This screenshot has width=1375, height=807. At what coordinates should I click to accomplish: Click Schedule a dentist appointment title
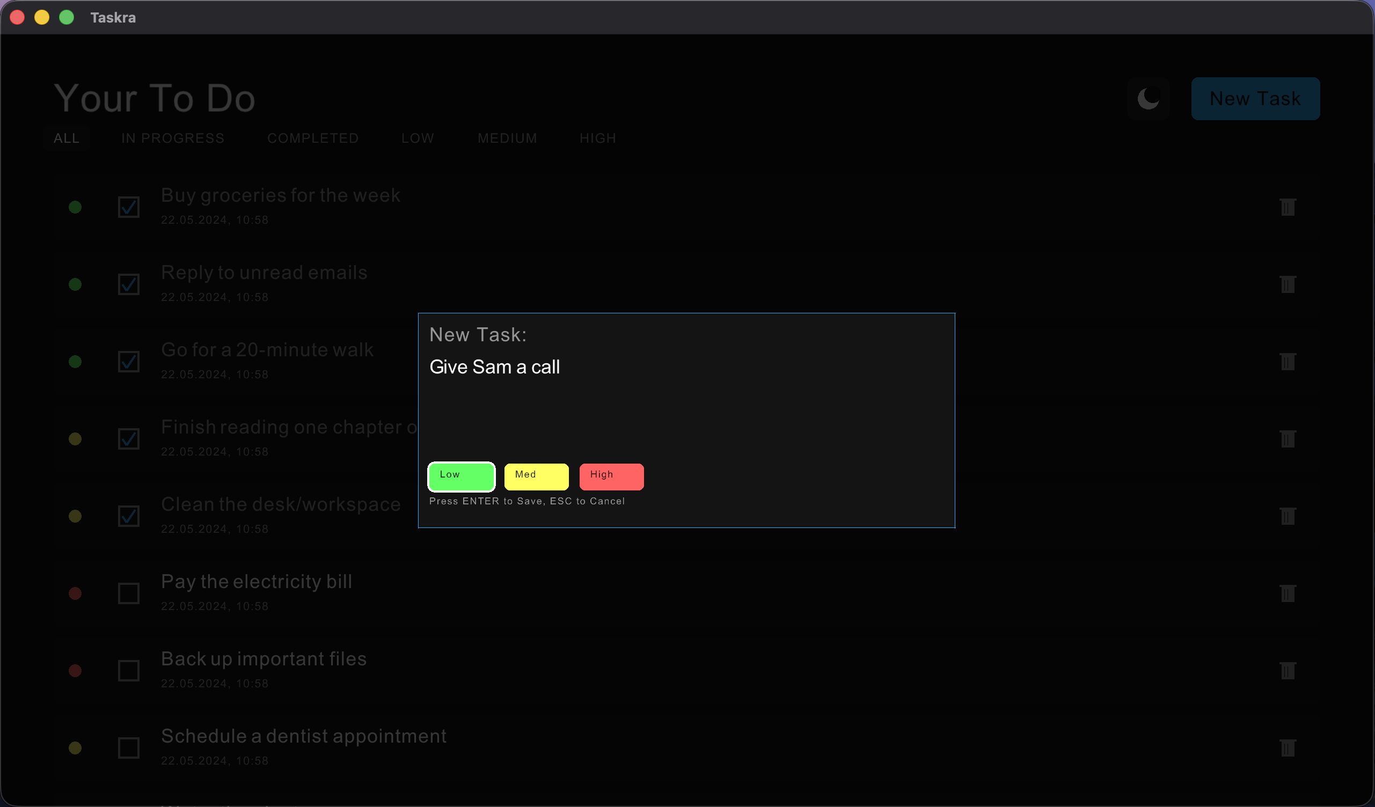(304, 736)
